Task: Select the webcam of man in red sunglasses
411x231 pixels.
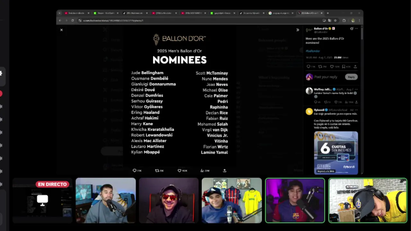Action: tap(169, 201)
